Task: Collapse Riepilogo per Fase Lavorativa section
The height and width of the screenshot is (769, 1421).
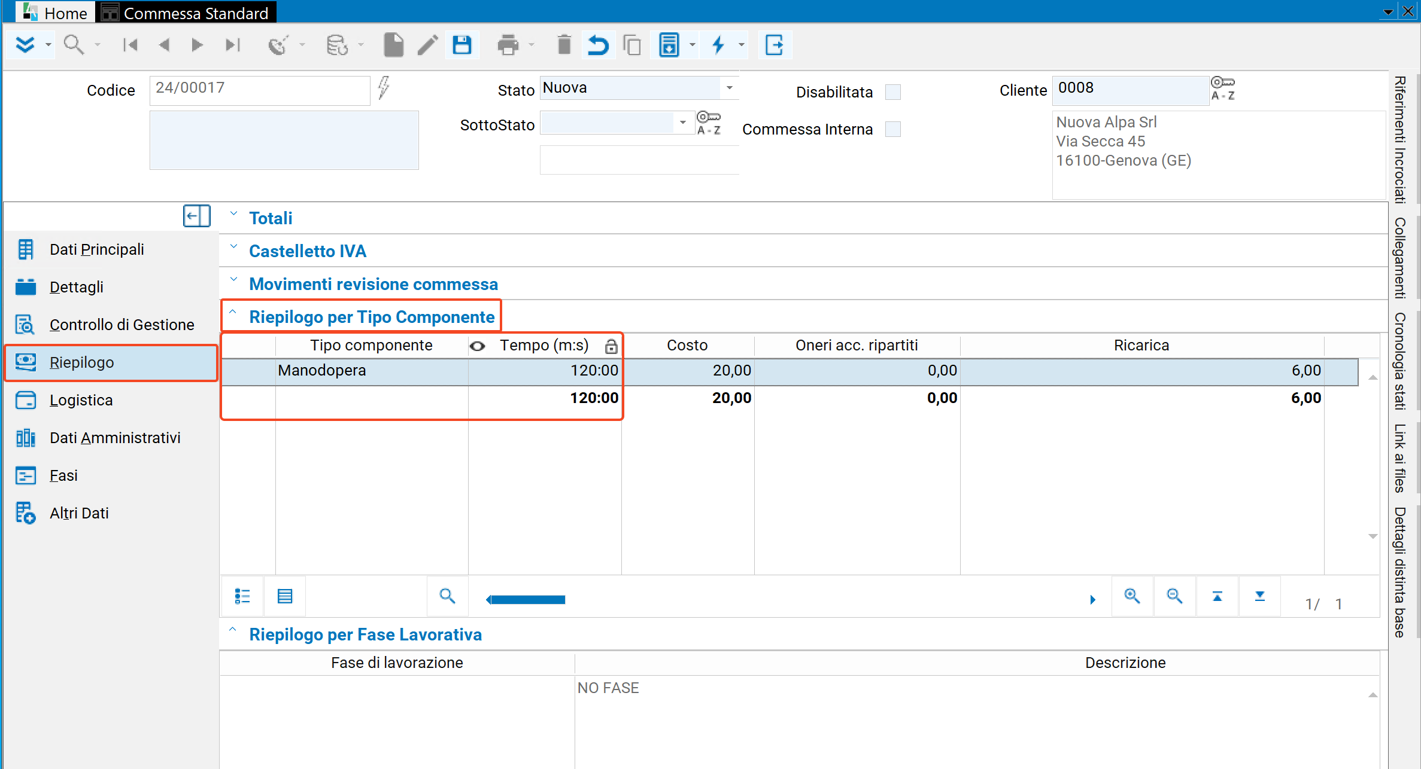Action: (233, 630)
